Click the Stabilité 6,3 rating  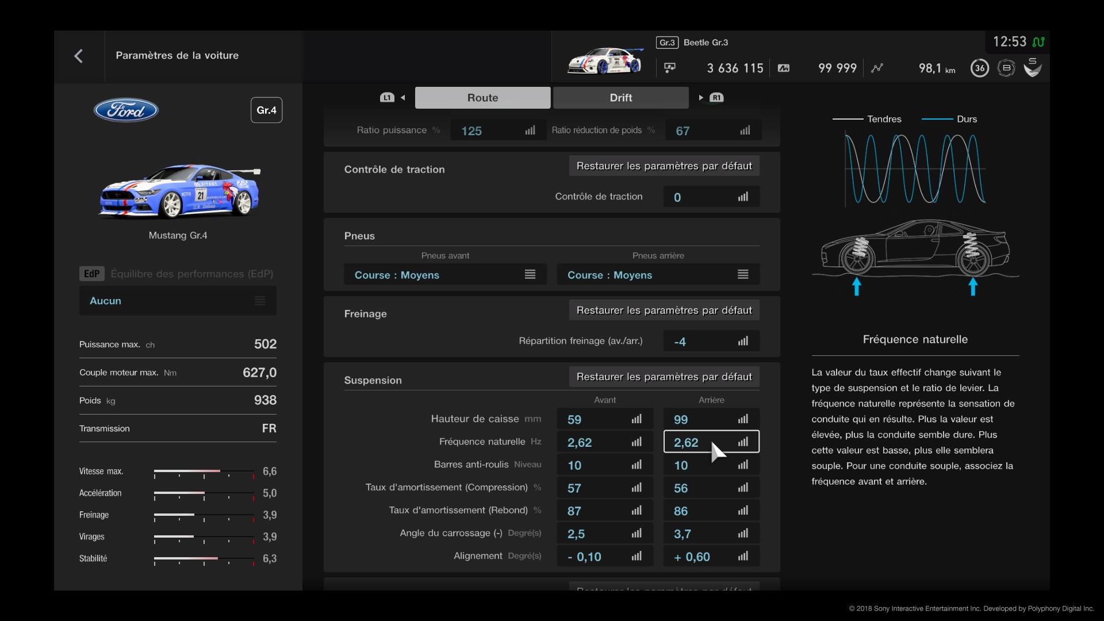270,559
